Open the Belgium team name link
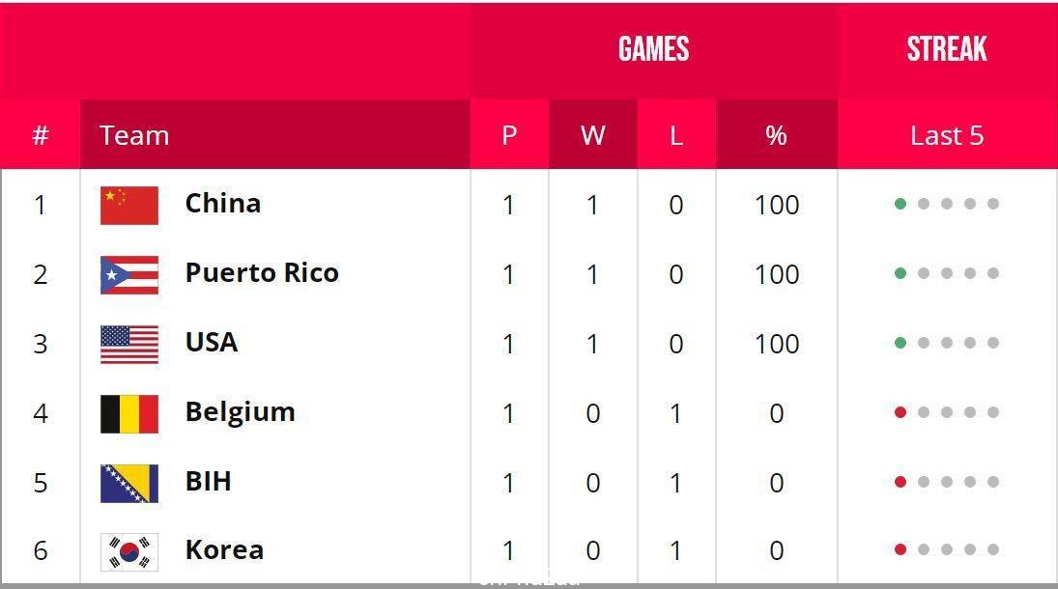1058x589 pixels. 241,412
